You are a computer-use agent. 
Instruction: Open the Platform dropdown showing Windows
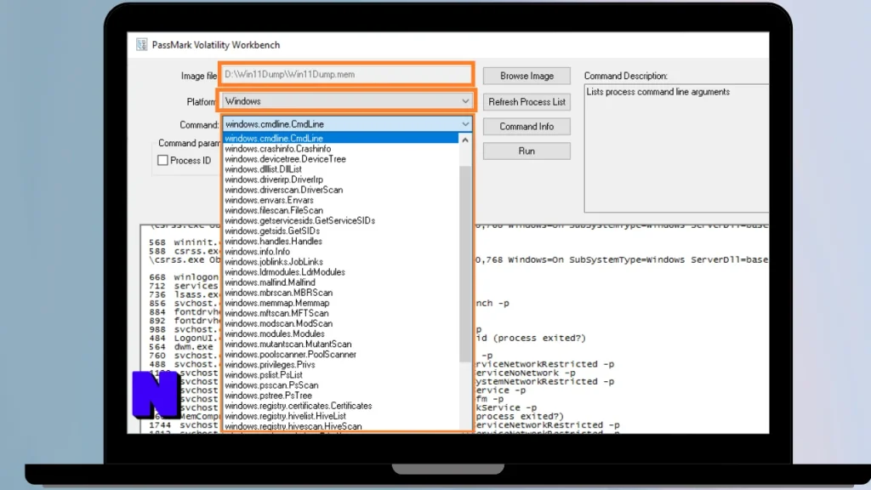coord(347,101)
